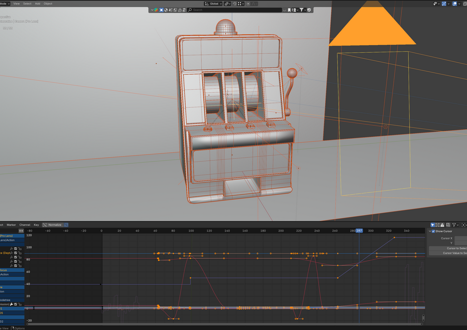Click the second globe filter icon in popup bar
467x330 pixels.
[175, 10]
